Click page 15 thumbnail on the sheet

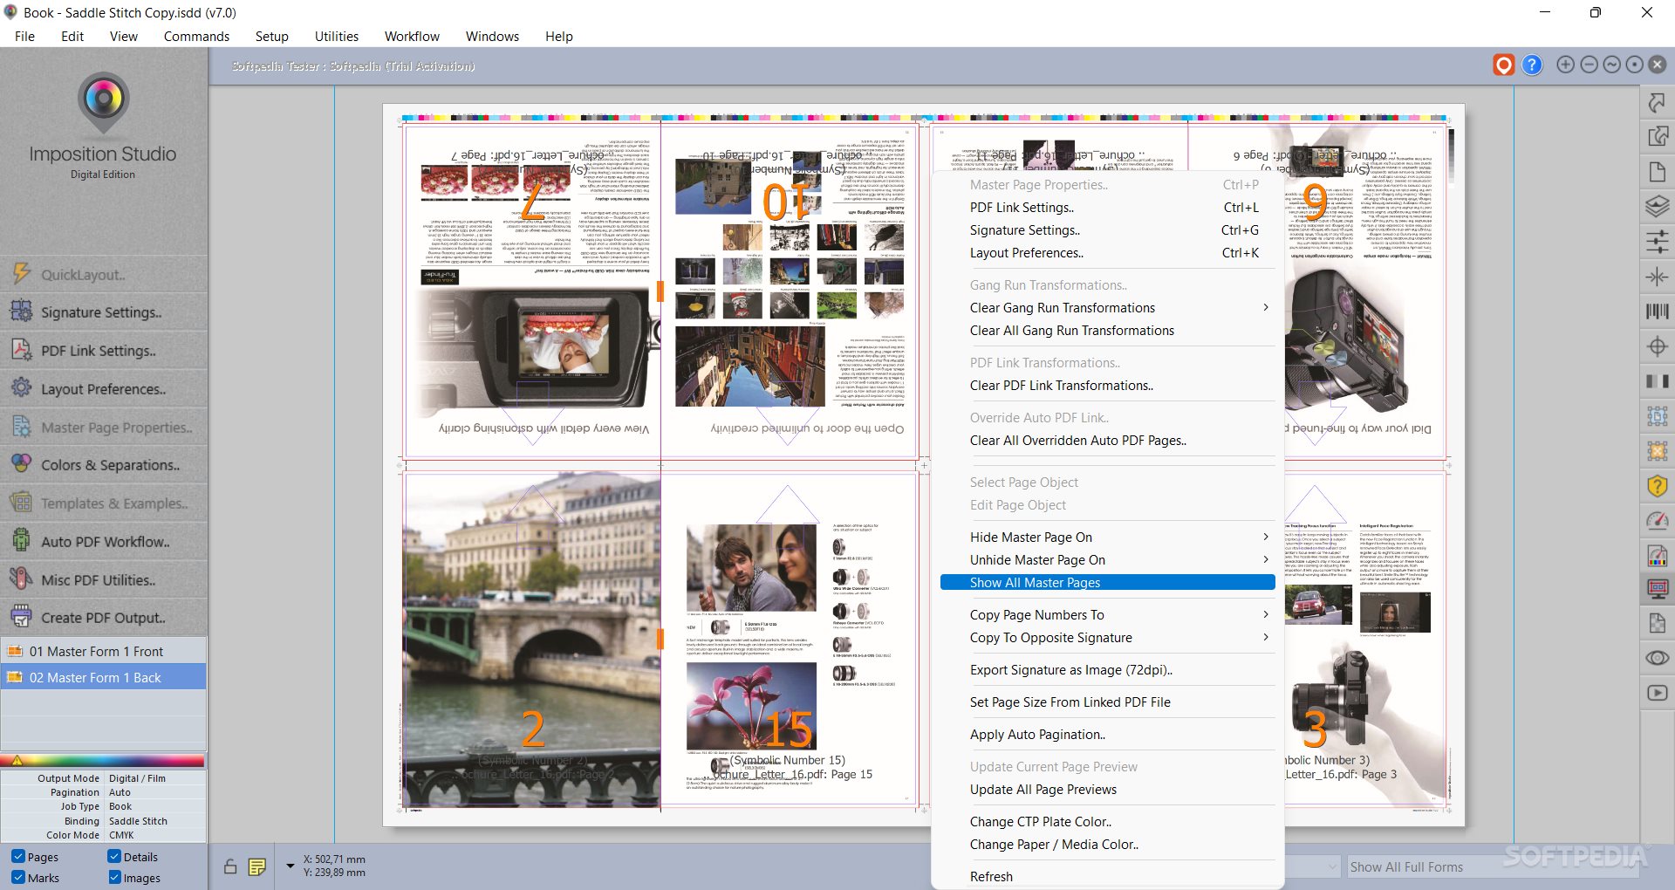(x=789, y=640)
